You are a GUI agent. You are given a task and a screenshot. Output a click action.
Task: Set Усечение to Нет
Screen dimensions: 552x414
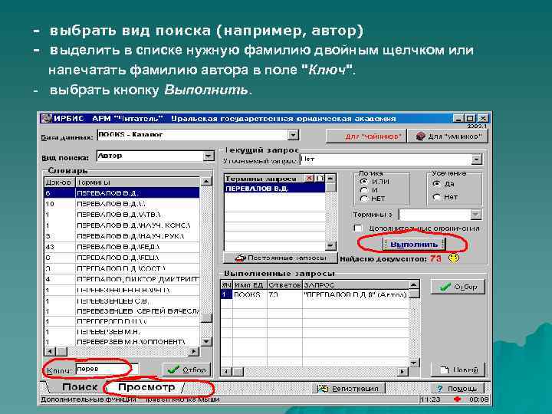pos(436,197)
